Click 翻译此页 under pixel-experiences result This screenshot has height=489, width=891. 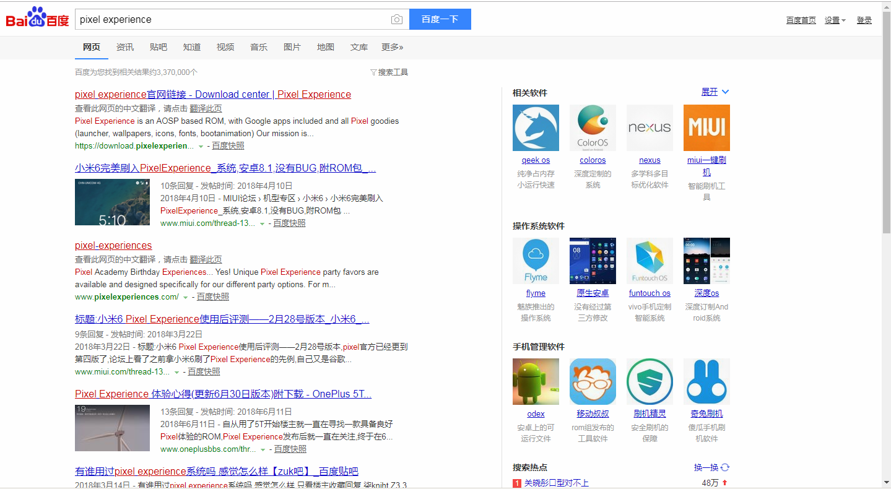pos(206,259)
